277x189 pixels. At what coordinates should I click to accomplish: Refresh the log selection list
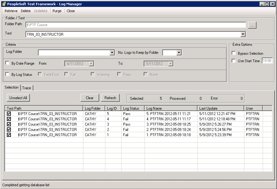click(110, 98)
